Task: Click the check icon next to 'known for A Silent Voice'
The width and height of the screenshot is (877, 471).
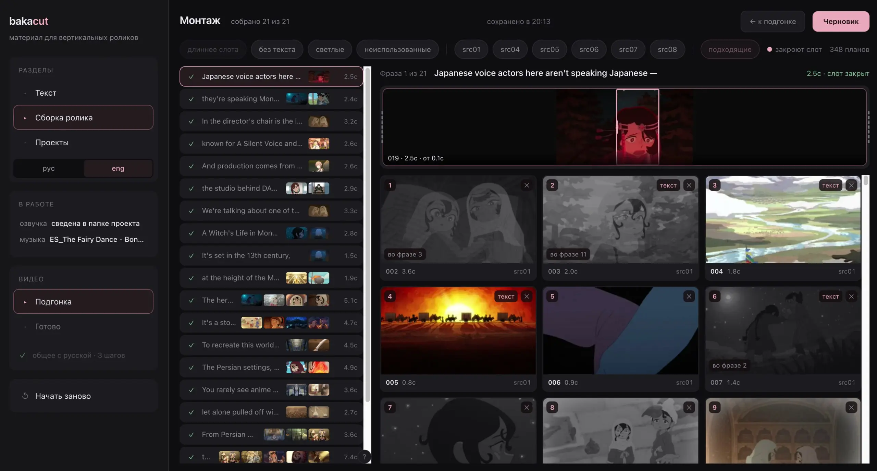Action: [x=192, y=144]
